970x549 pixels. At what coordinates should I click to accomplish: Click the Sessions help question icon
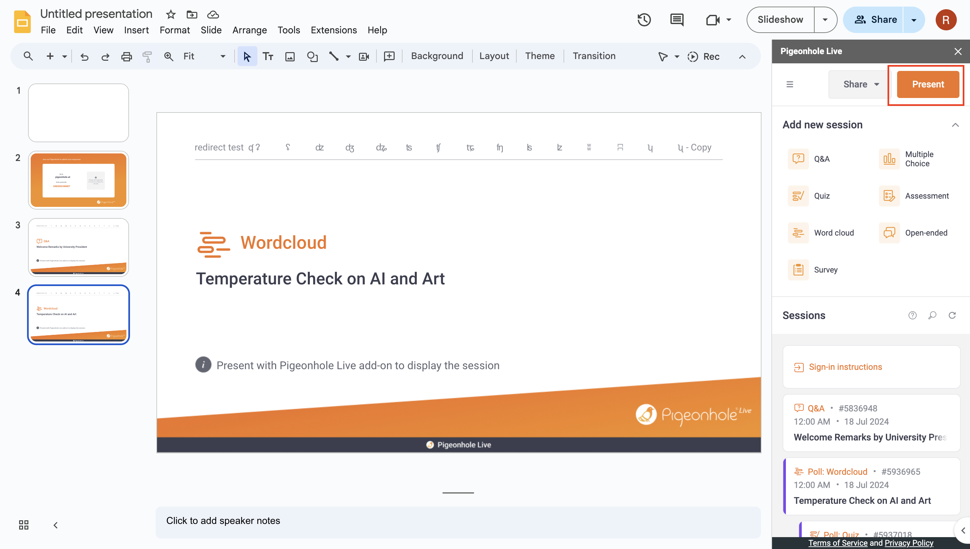(x=912, y=315)
